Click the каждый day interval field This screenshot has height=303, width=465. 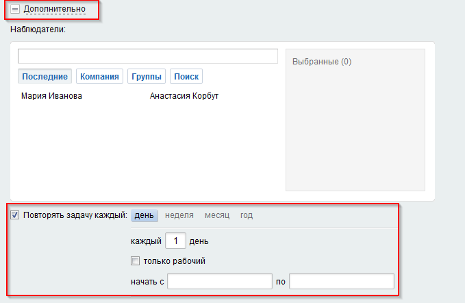coord(175,241)
